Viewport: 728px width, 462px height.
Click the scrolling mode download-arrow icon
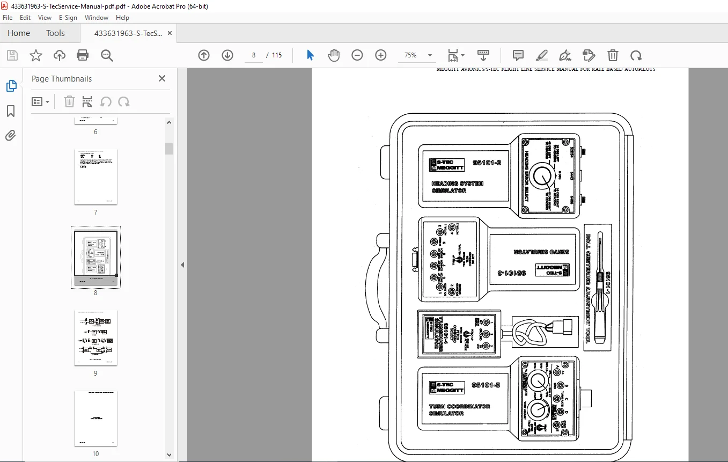[483, 55]
